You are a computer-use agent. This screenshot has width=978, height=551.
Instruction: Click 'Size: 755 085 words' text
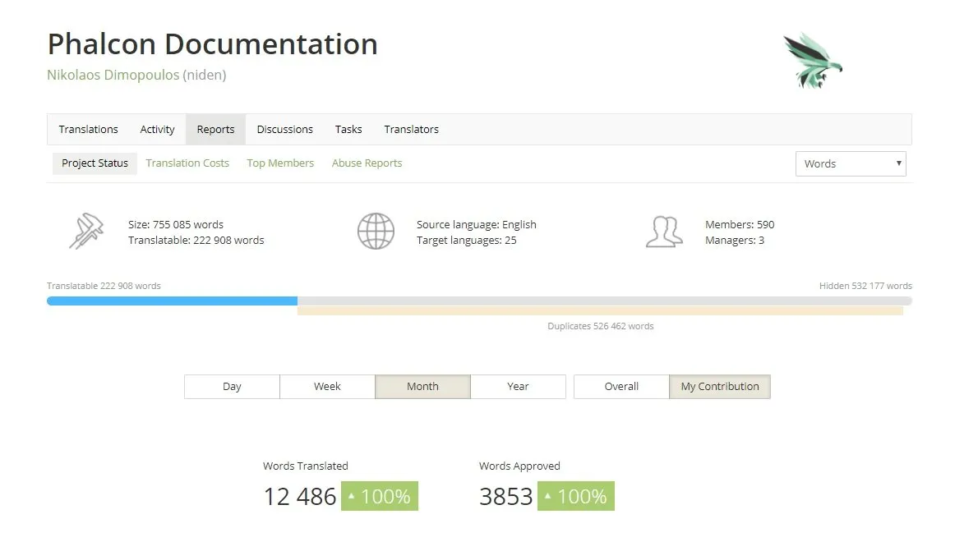point(176,224)
